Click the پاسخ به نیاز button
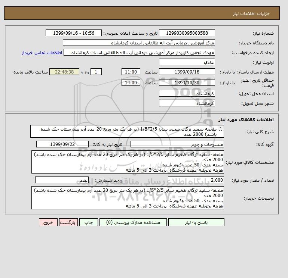This screenshot has height=278, width=288. (x=196, y=222)
